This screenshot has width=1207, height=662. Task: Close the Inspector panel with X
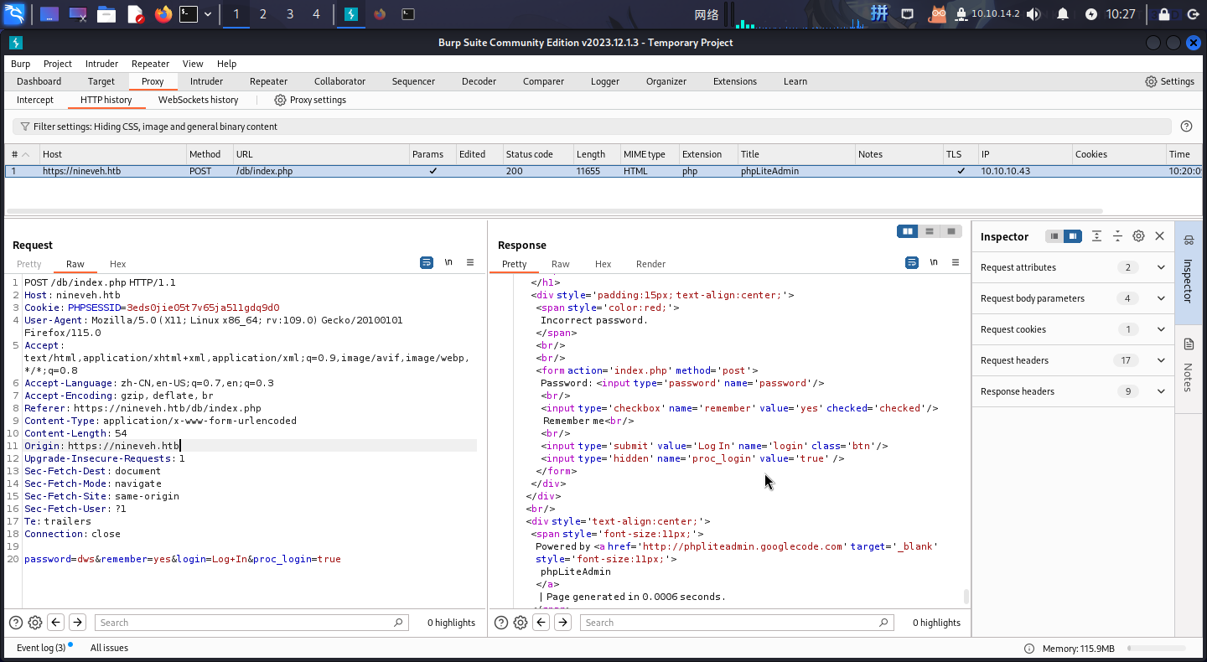pyautogui.click(x=1160, y=236)
